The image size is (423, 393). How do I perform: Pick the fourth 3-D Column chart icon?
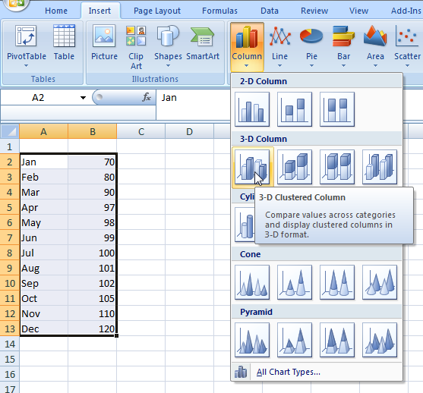(380, 167)
